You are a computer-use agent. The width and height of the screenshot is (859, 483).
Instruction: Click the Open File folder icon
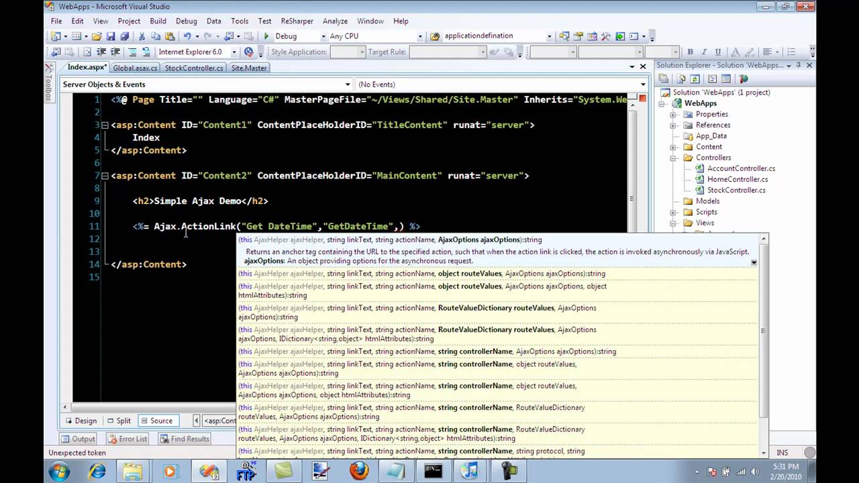tap(97, 36)
